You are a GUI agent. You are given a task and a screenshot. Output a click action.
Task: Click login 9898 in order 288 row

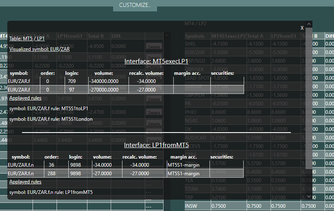coord(76,174)
